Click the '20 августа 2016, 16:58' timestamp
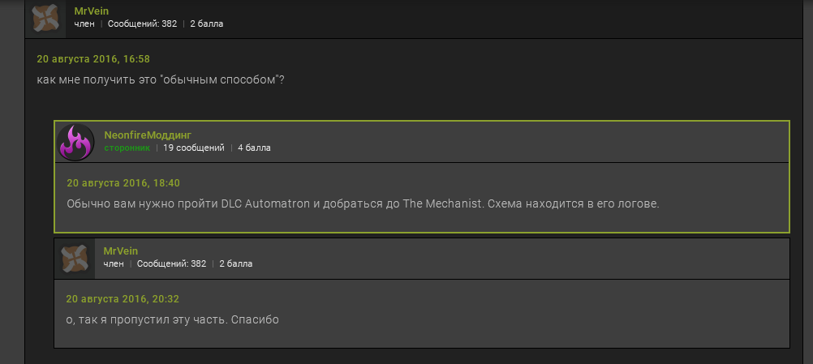The width and height of the screenshot is (813, 364). pyautogui.click(x=93, y=59)
